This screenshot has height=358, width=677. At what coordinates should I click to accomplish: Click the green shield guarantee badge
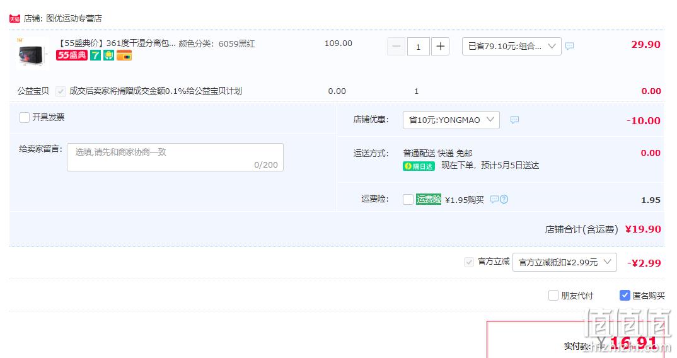tap(109, 55)
